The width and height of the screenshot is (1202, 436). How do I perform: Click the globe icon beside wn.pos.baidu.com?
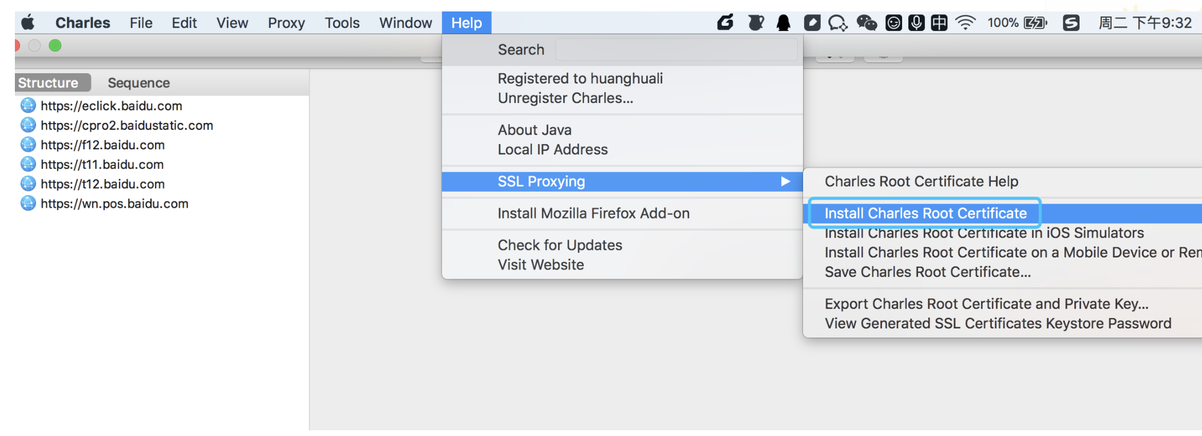pyautogui.click(x=28, y=203)
